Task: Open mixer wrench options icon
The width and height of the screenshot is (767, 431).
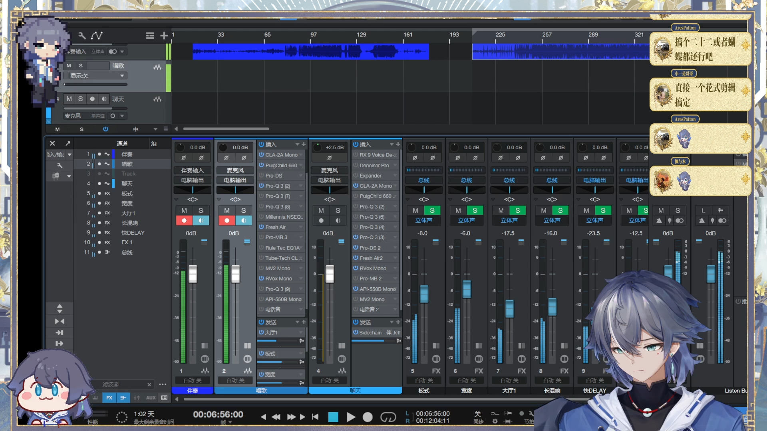Action: point(60,165)
